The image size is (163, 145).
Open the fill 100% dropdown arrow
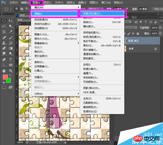click(160, 33)
